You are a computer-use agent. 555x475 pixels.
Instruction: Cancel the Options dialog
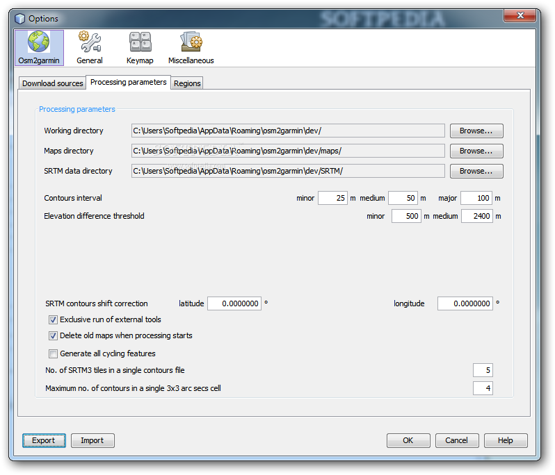tap(457, 440)
